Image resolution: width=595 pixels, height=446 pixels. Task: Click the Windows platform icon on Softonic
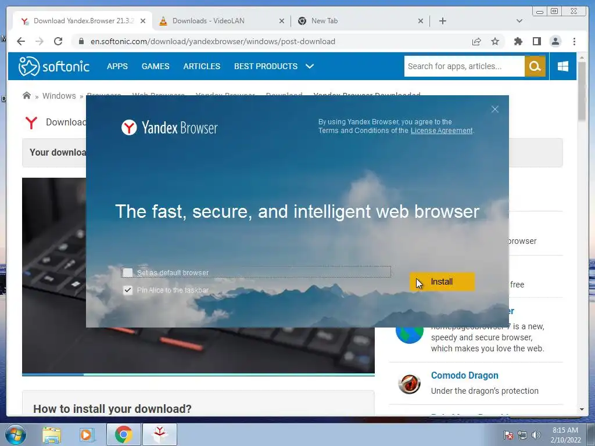click(563, 66)
